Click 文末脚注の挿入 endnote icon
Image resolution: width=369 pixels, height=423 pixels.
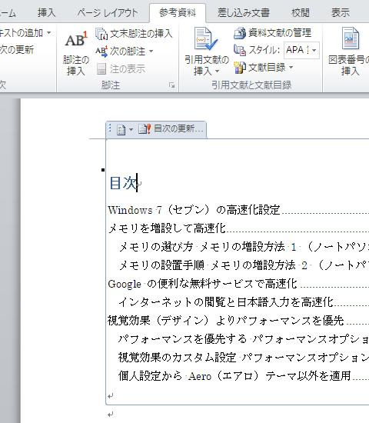click(x=101, y=34)
